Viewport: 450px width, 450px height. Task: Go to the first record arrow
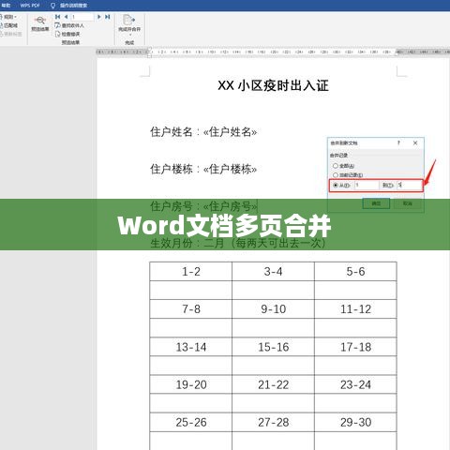(57, 17)
